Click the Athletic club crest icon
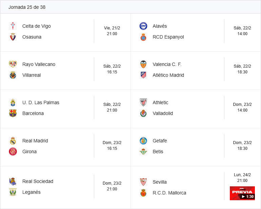 (143, 102)
